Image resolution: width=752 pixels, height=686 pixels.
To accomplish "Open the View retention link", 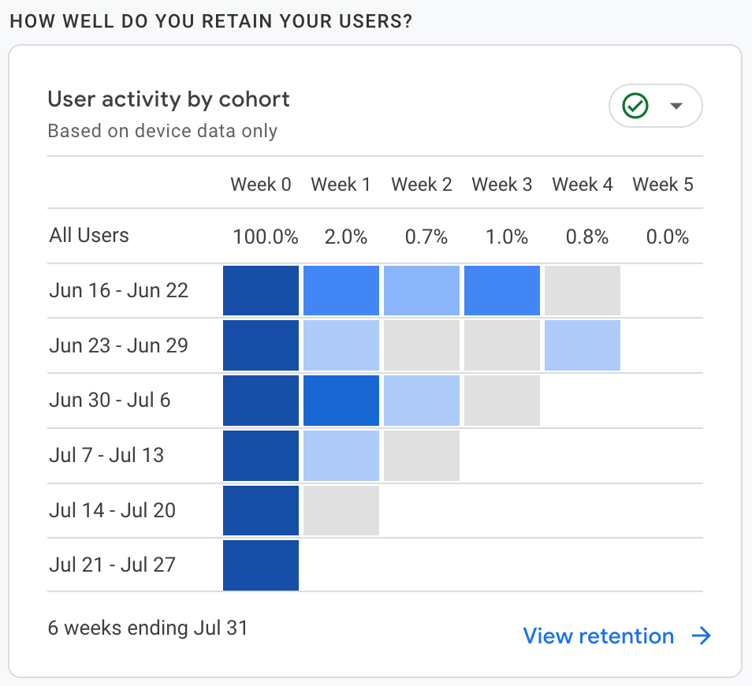I will pyautogui.click(x=598, y=636).
